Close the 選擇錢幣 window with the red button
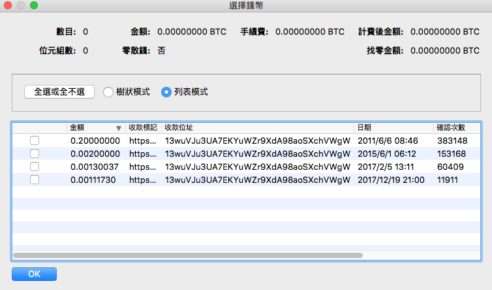492x290 pixels. 8,5
